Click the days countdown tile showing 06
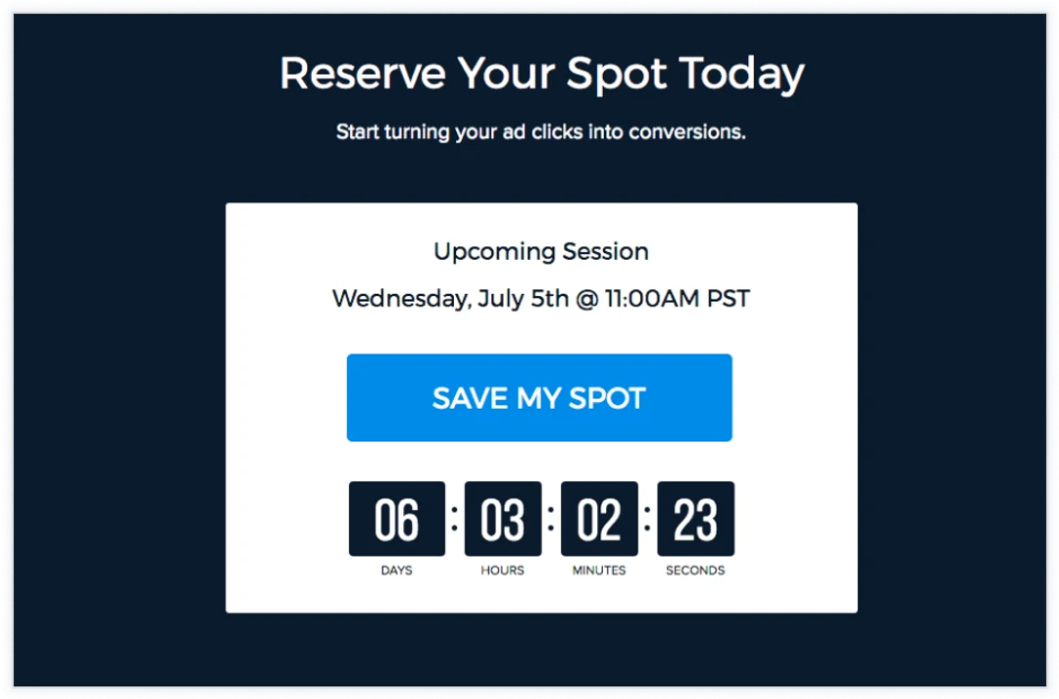 click(x=397, y=519)
